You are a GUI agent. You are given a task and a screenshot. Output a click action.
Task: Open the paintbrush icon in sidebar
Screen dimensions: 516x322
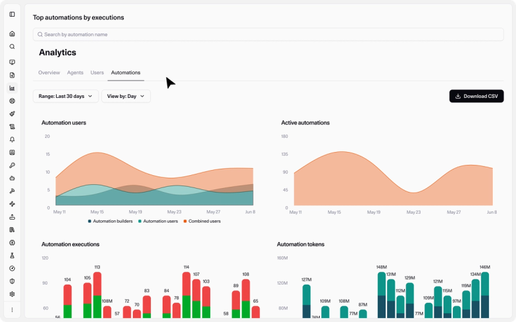tap(12, 114)
